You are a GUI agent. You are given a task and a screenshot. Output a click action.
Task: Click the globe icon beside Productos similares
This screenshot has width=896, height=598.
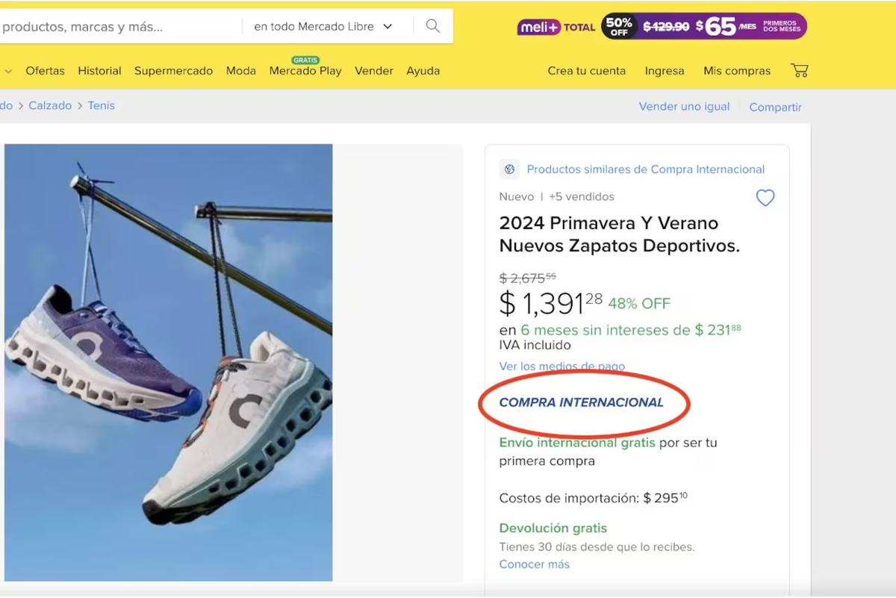click(x=509, y=169)
